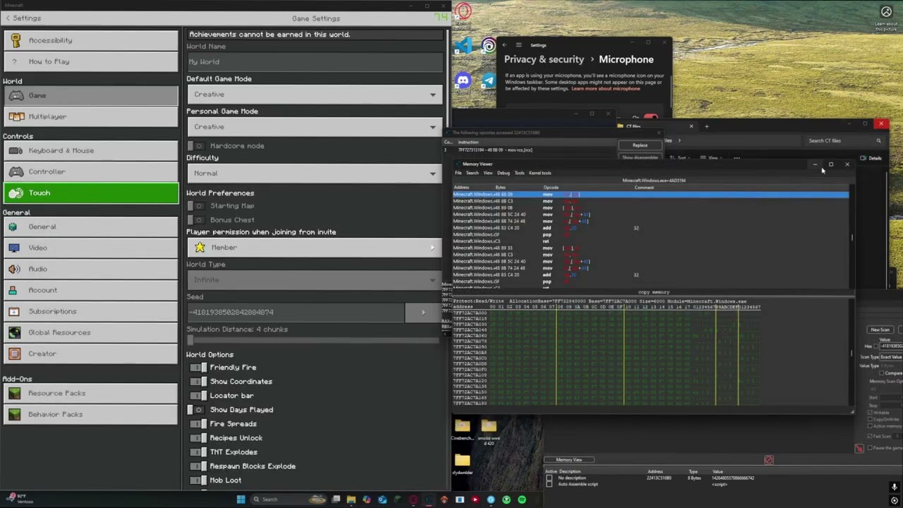Toggle the TNT Explodes switch

tap(199, 452)
